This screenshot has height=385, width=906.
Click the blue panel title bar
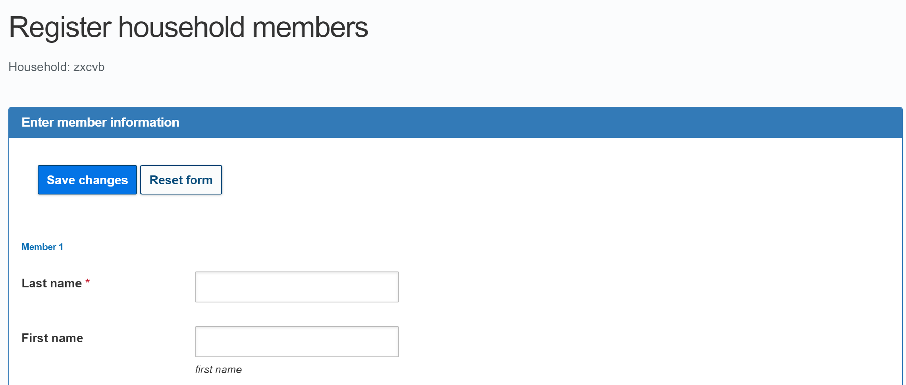coord(455,122)
